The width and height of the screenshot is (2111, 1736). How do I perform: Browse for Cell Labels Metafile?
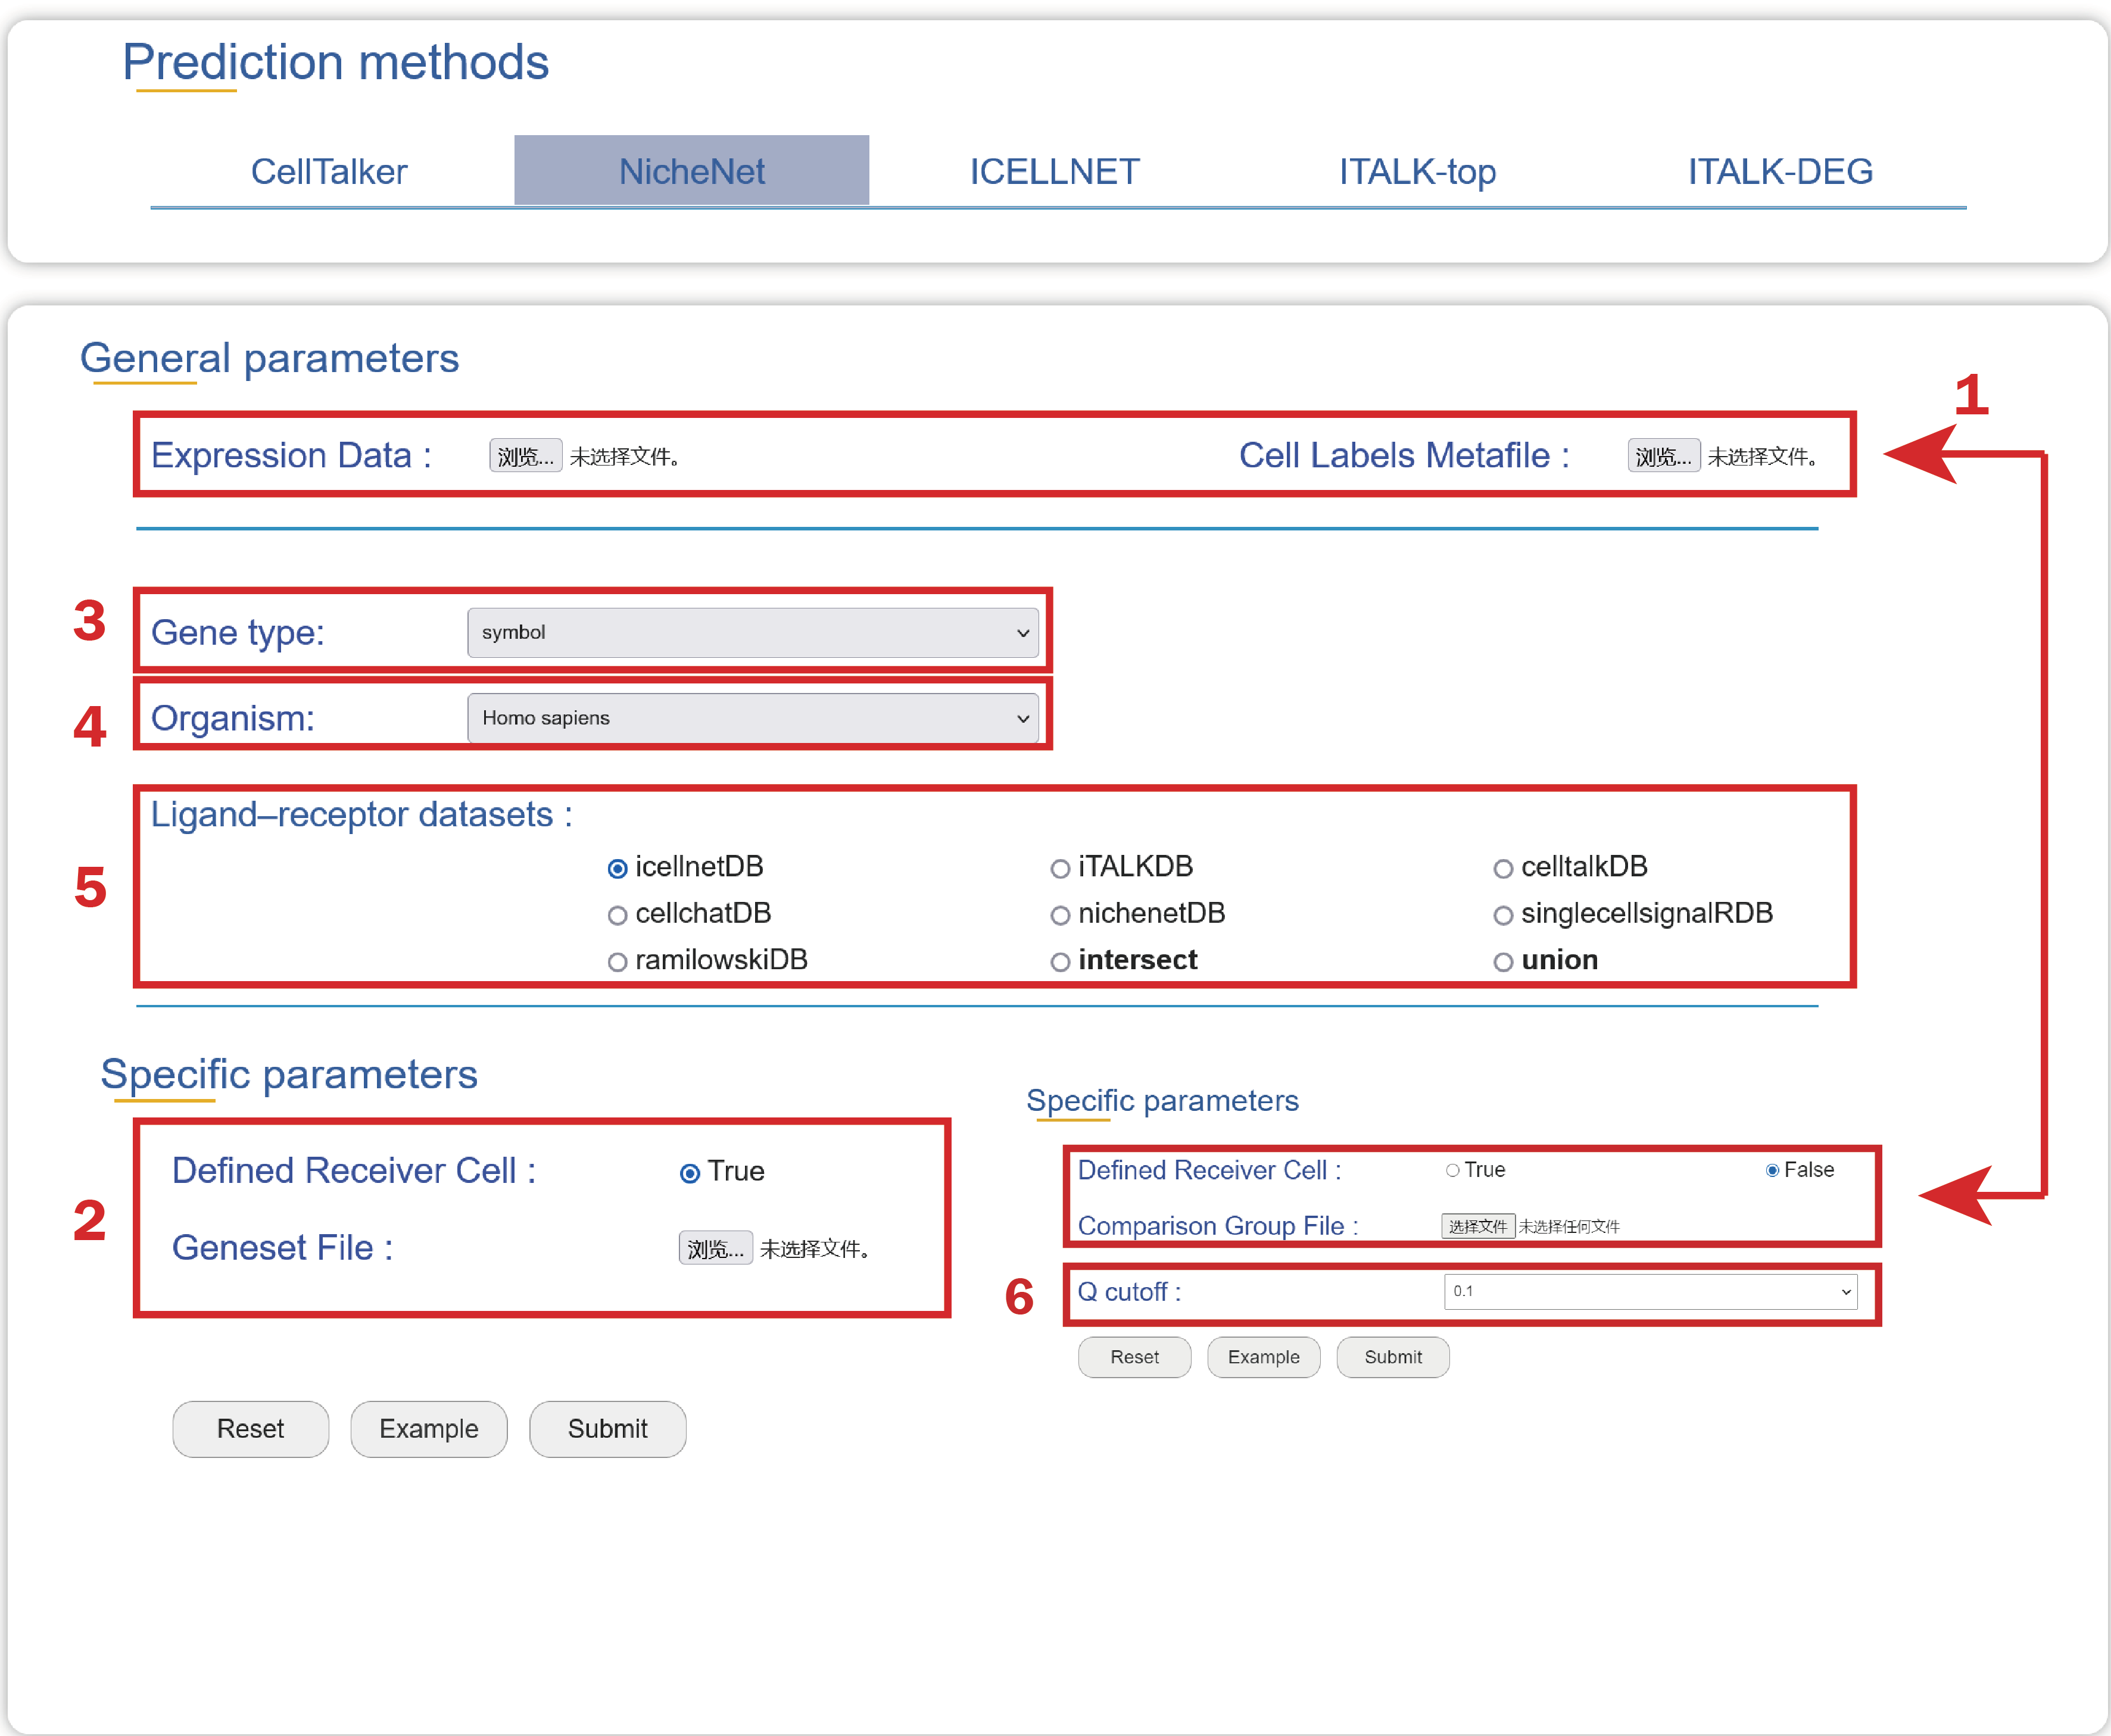(1662, 456)
